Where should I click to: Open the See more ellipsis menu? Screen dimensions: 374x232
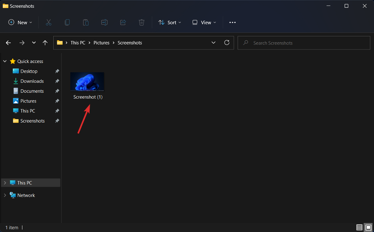pos(232,22)
